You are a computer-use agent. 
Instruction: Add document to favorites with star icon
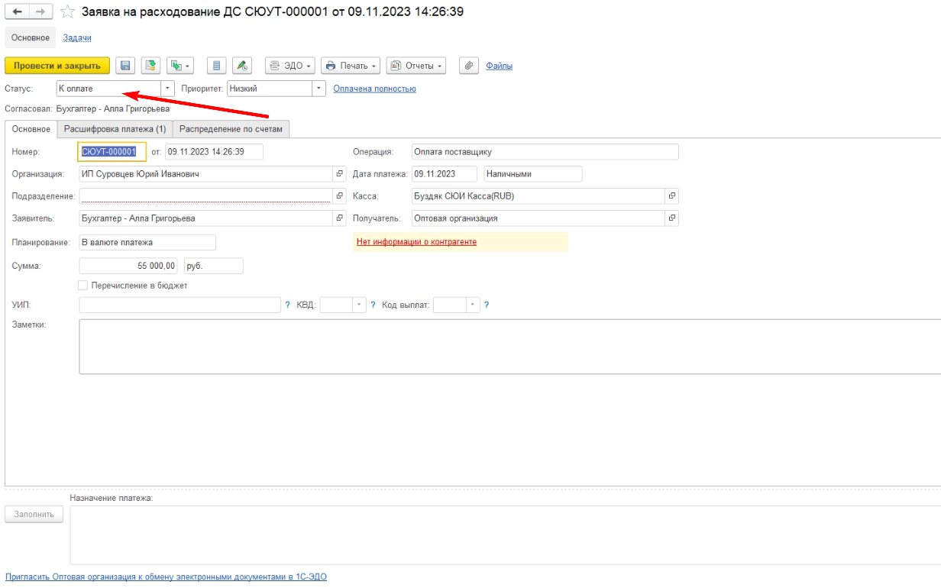tap(68, 11)
